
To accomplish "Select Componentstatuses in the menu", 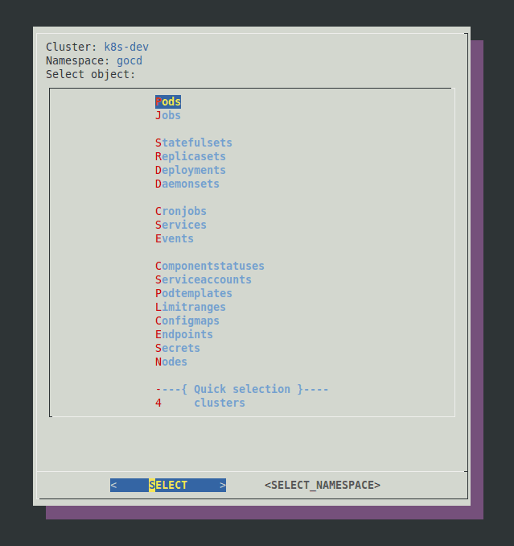I will click(x=210, y=267).
